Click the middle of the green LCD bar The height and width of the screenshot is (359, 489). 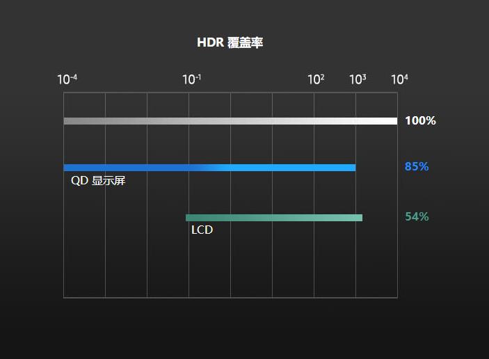[x=274, y=218]
